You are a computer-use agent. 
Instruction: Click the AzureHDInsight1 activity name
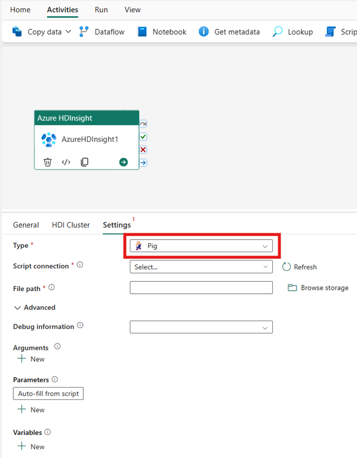tap(90, 139)
